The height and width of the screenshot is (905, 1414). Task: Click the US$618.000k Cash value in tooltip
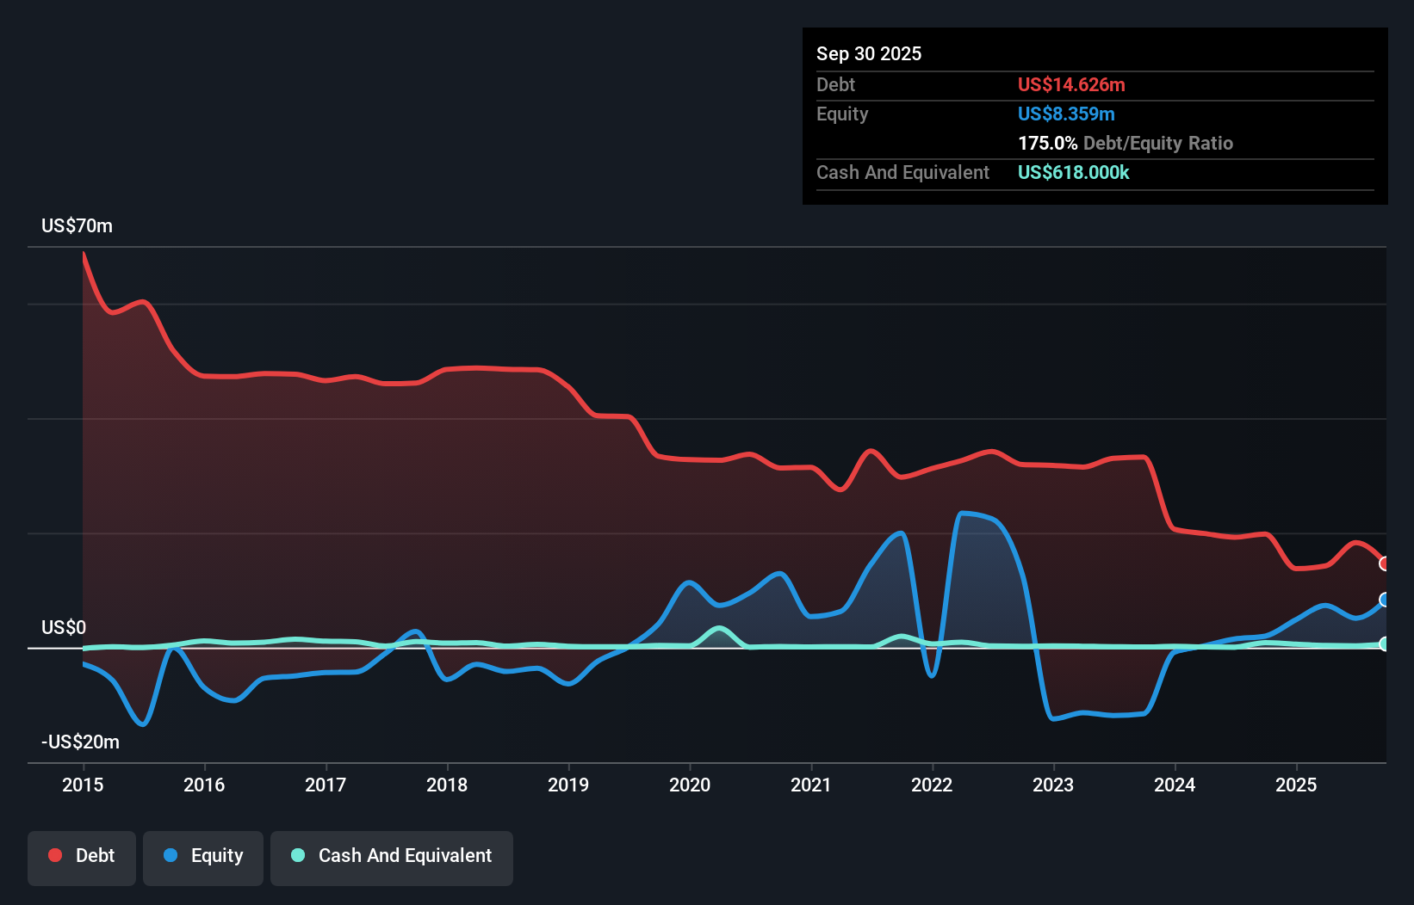[1073, 173]
